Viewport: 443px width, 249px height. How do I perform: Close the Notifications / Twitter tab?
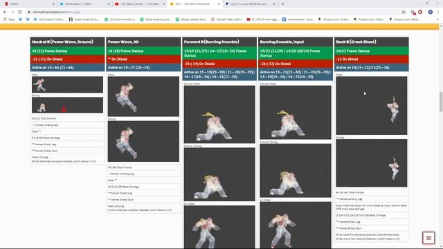pyautogui.click(x=109, y=4)
